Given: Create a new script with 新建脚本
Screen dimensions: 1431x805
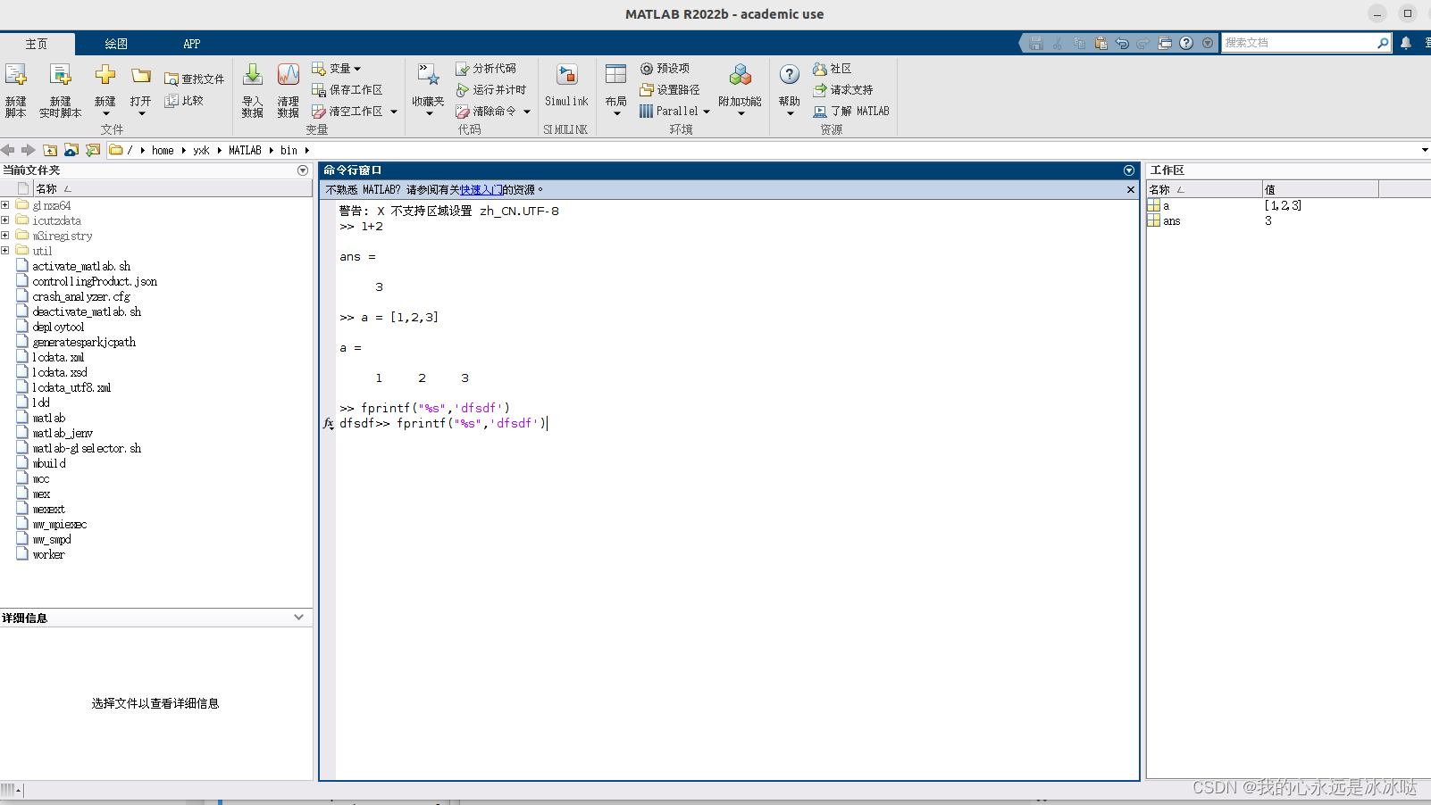Looking at the screenshot, I should point(15,89).
